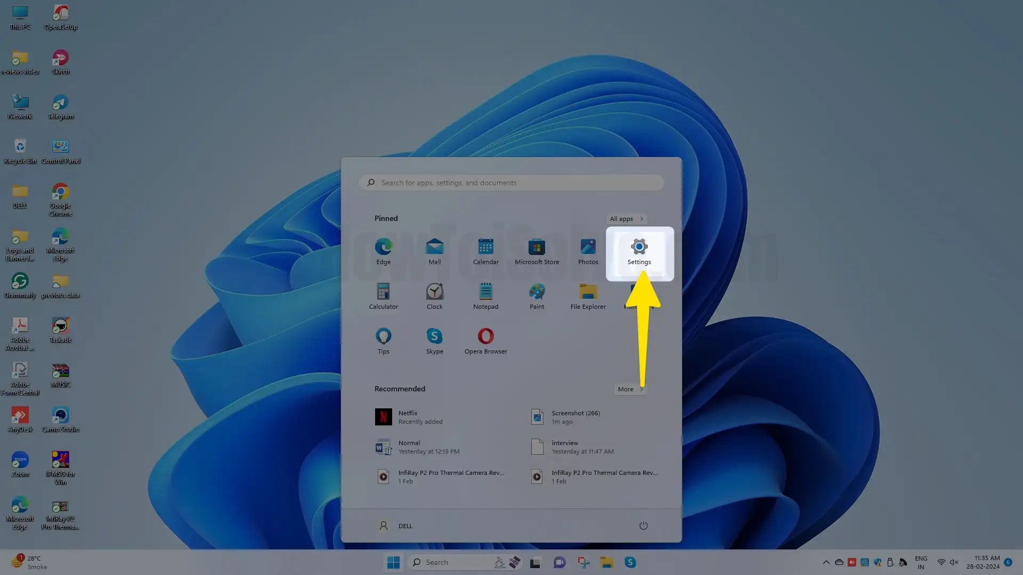The width and height of the screenshot is (1023, 575).
Task: Click the power button in Start menu
Action: (x=643, y=525)
